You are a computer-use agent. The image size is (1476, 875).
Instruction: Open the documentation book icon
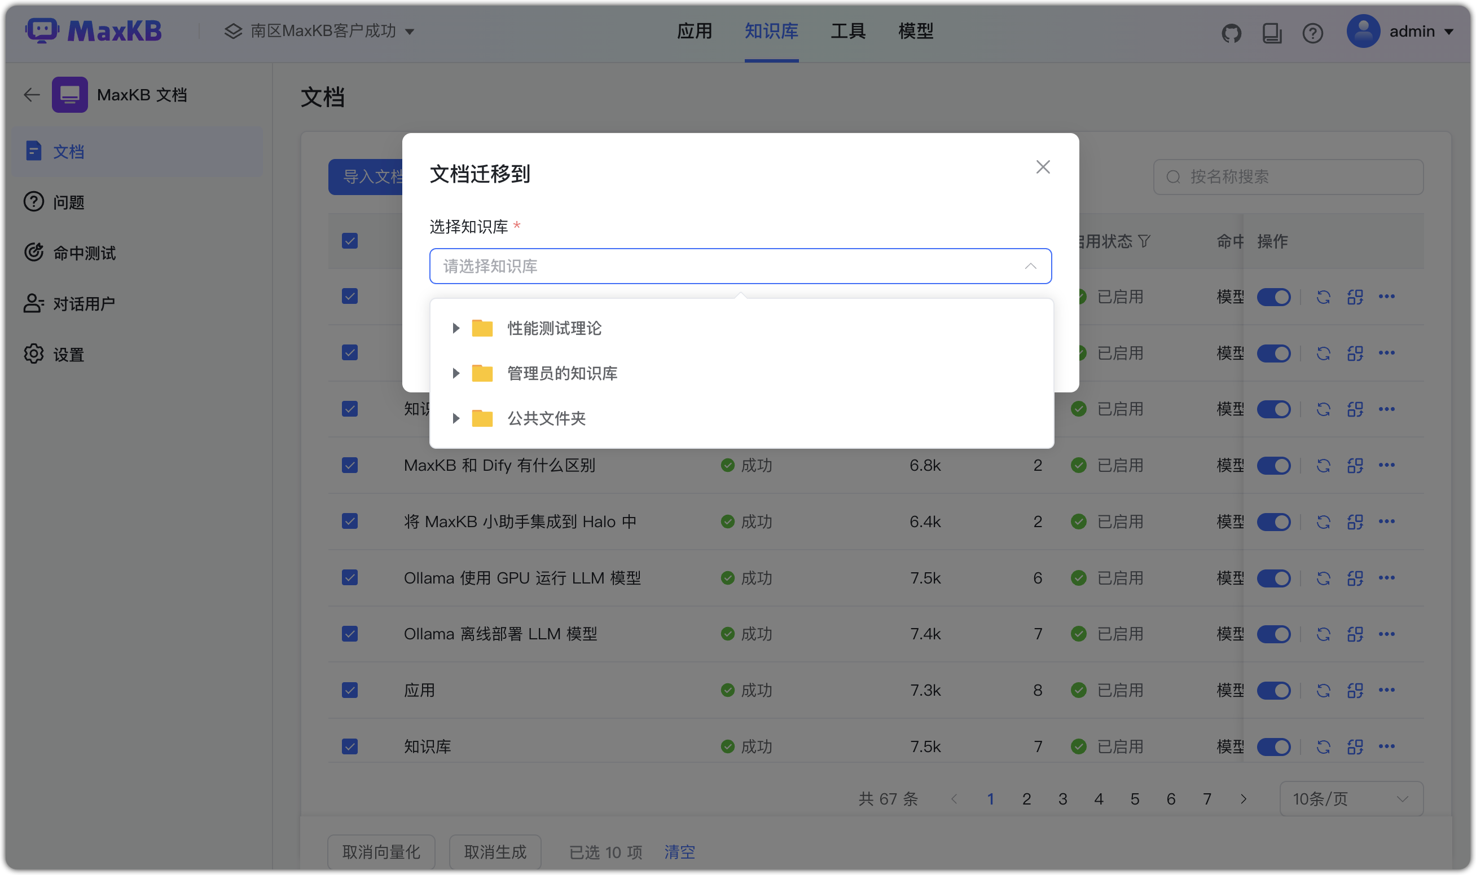(x=1272, y=33)
